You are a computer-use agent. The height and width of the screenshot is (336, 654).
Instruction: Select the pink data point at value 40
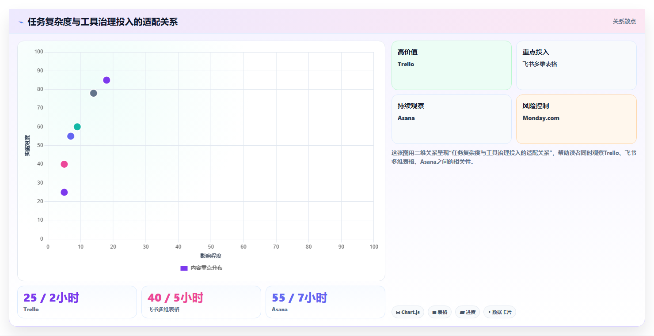(x=64, y=164)
